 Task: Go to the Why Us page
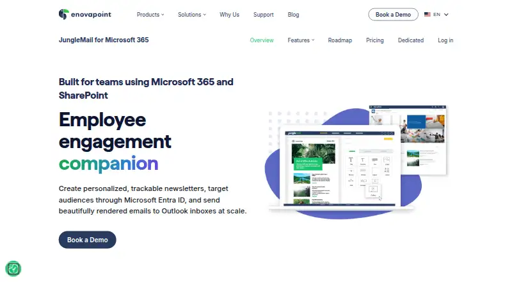pyautogui.click(x=229, y=15)
